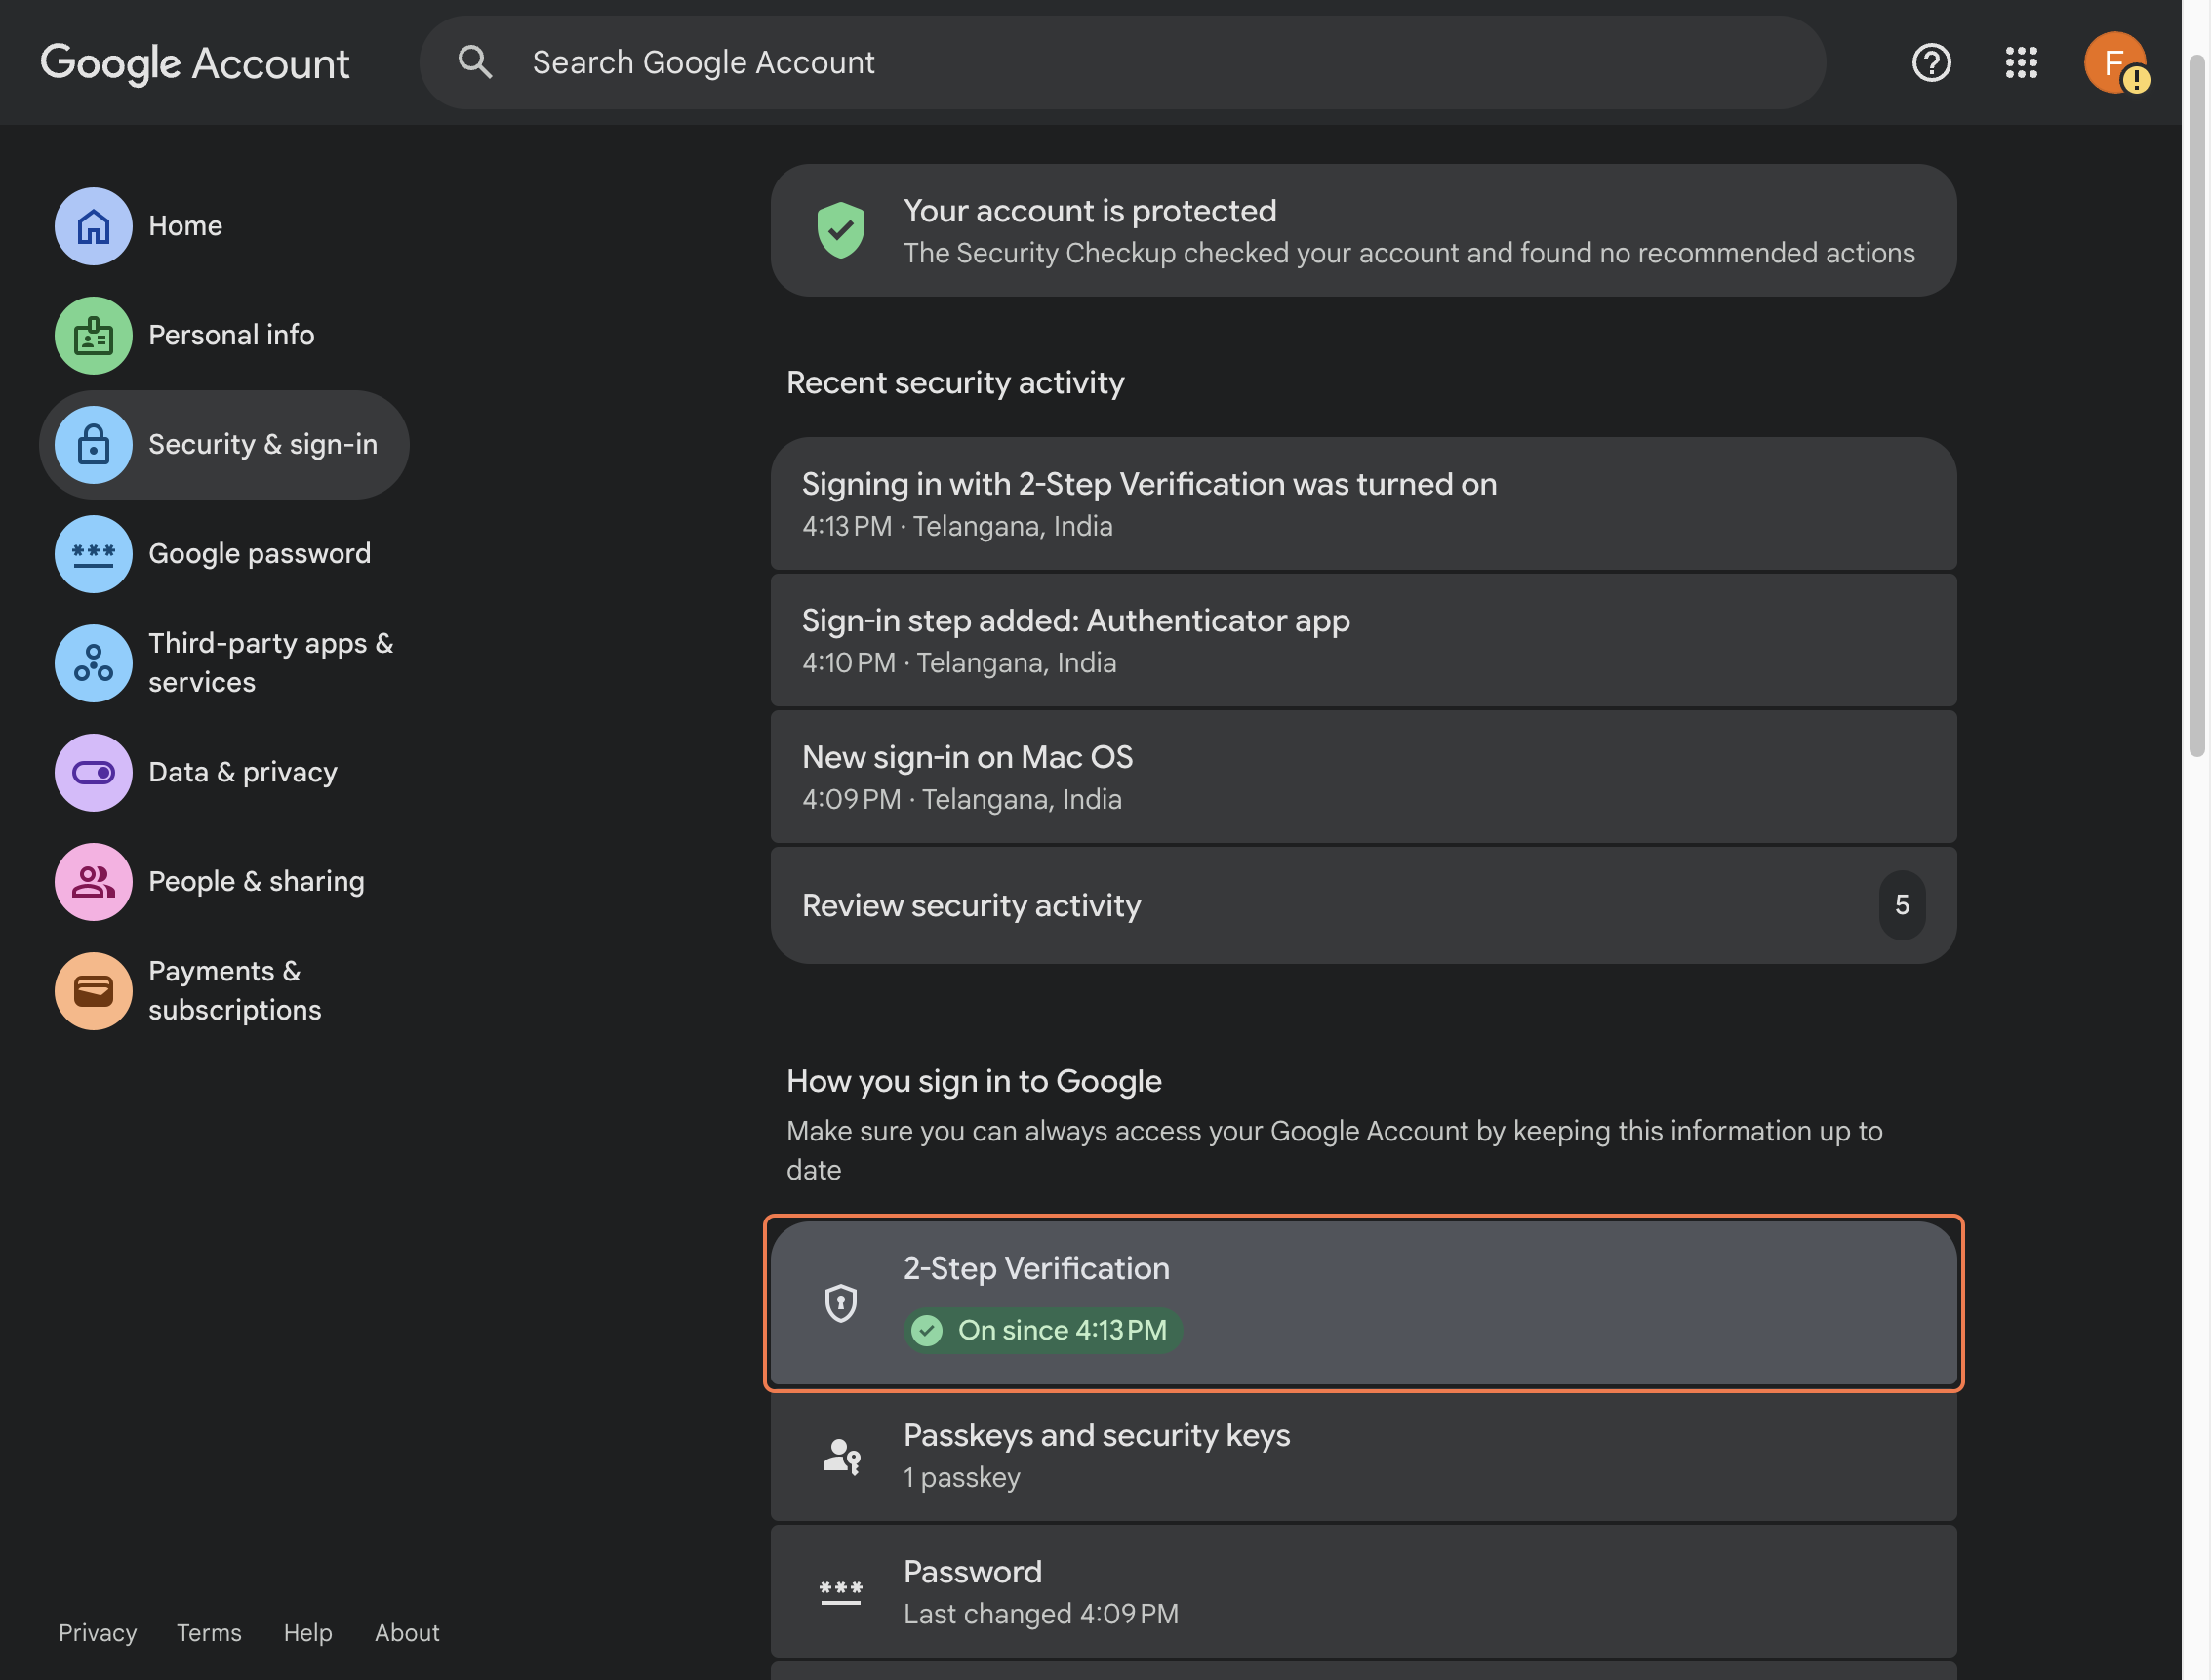Select the Security & sign-in menu item
2211x1680 pixels.
224,445
